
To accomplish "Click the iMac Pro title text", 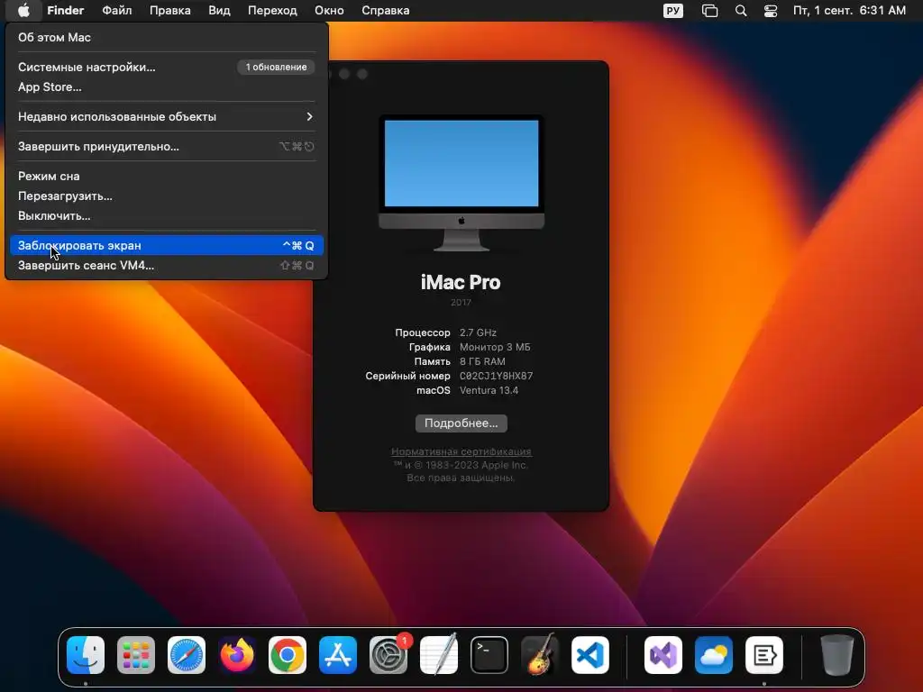I will 461,282.
